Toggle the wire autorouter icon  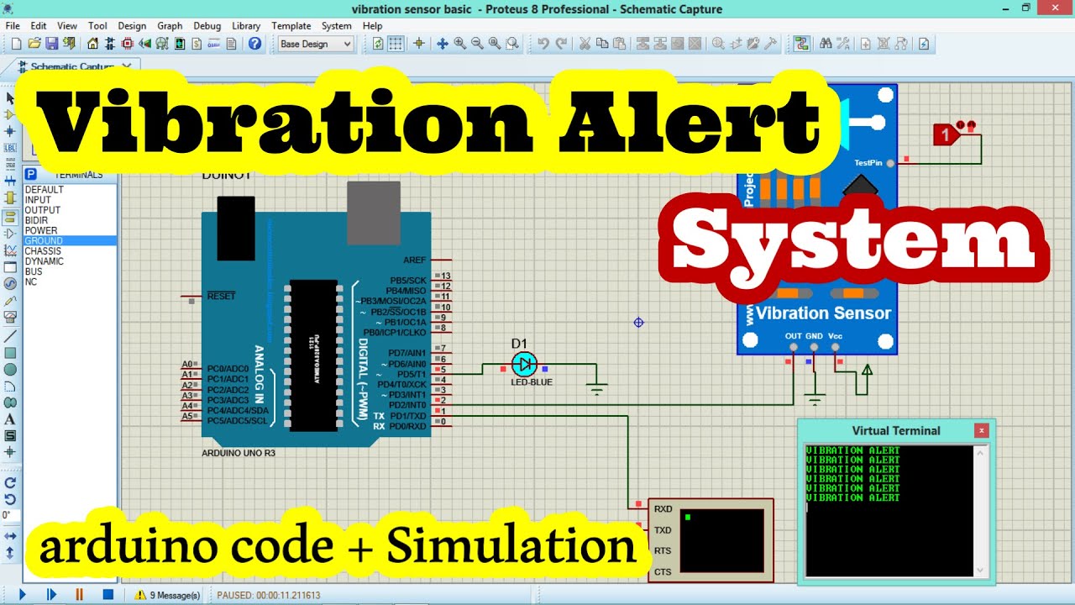click(x=801, y=44)
